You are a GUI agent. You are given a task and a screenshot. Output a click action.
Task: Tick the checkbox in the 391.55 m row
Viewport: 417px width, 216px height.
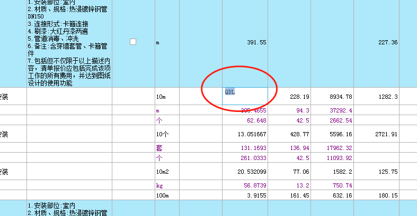(133, 42)
